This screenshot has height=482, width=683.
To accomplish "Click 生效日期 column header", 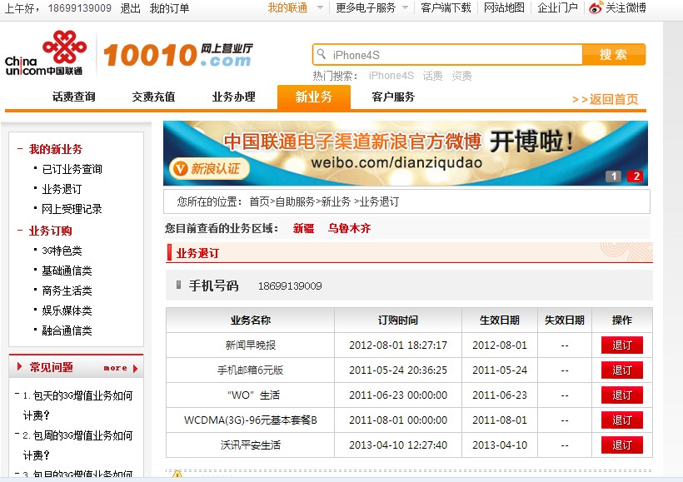I will pos(500,320).
